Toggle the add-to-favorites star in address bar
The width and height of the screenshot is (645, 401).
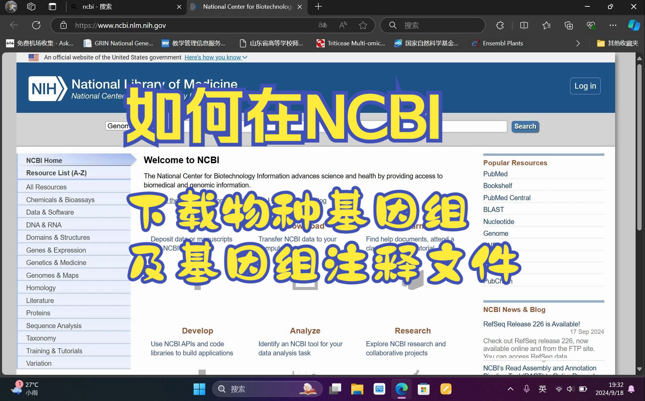pyautogui.click(x=363, y=25)
